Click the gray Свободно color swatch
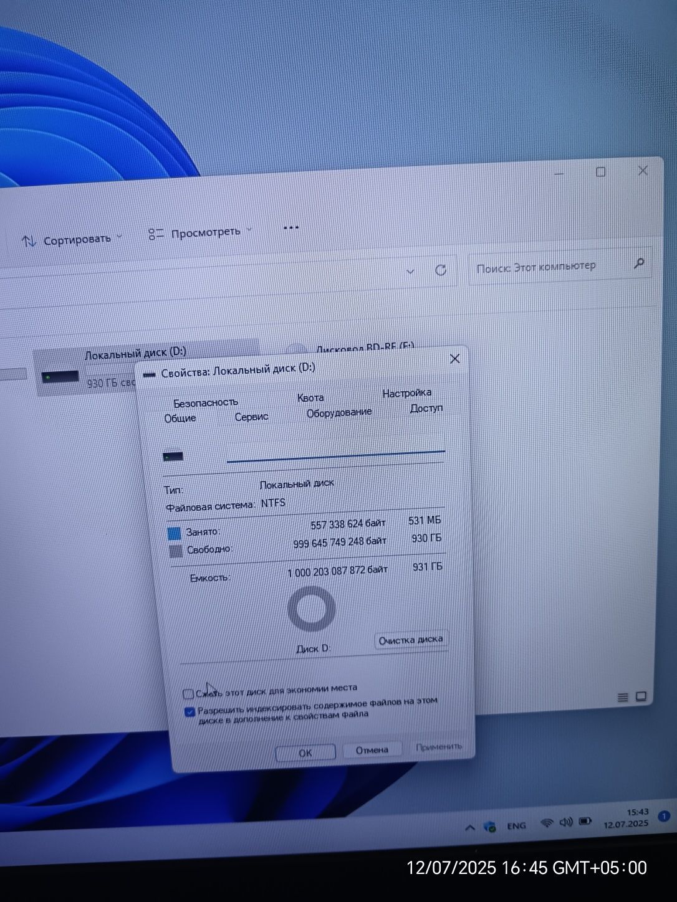 click(x=176, y=551)
